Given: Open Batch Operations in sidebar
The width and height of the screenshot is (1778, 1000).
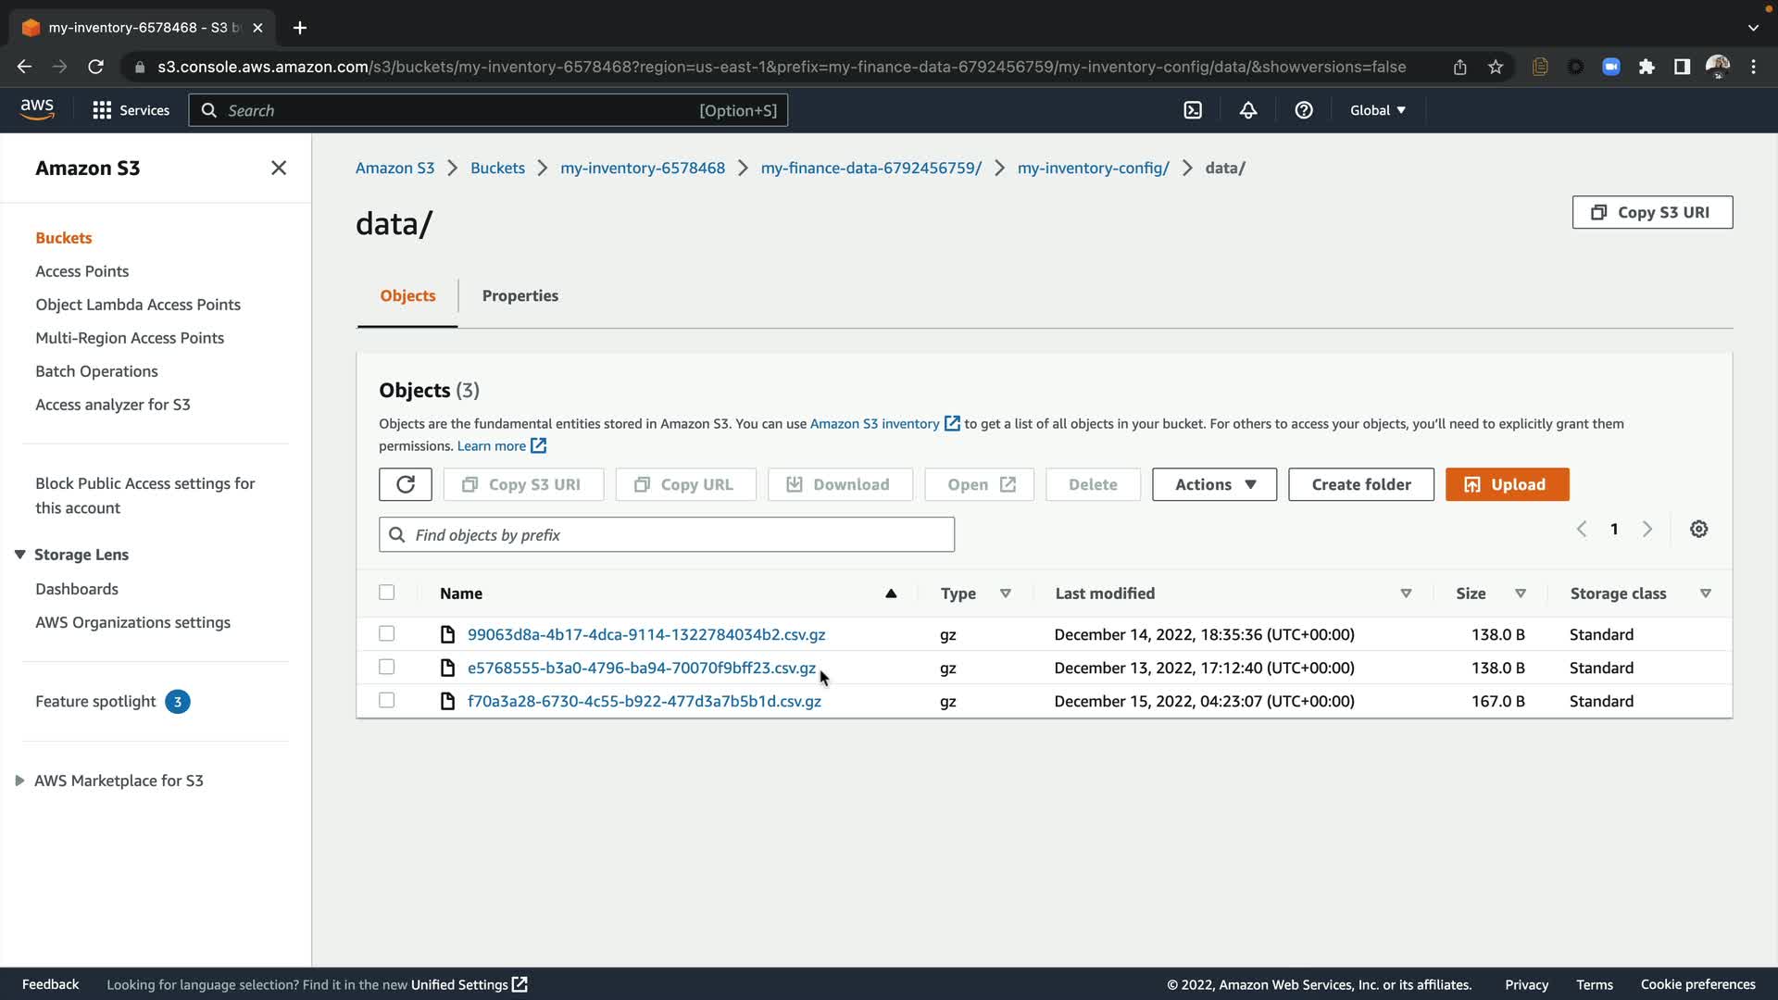Looking at the screenshot, I should coord(96,371).
